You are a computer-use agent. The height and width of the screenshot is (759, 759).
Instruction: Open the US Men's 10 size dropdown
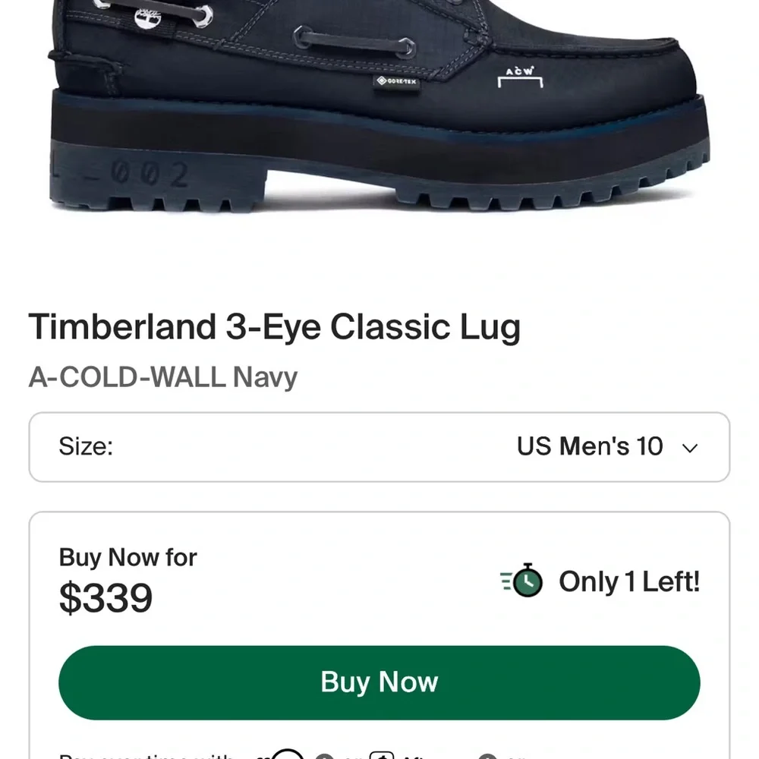pos(591,447)
